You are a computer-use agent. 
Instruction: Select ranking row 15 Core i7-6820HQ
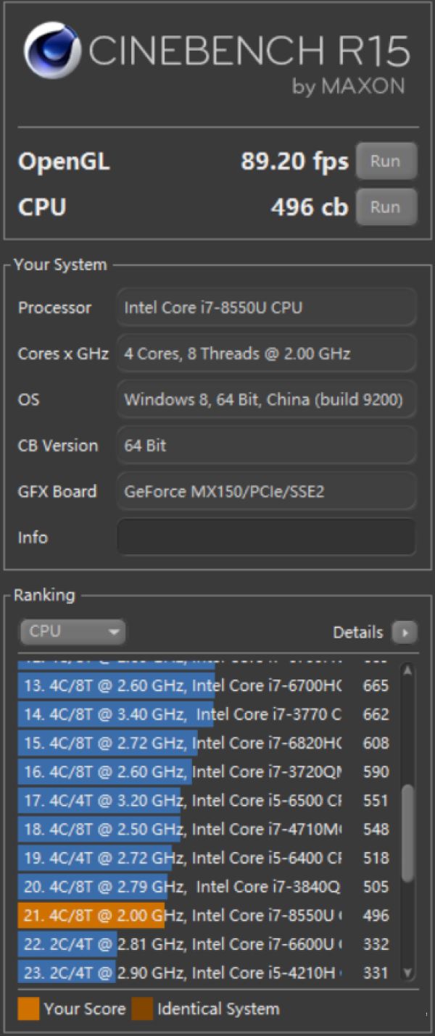point(207,743)
